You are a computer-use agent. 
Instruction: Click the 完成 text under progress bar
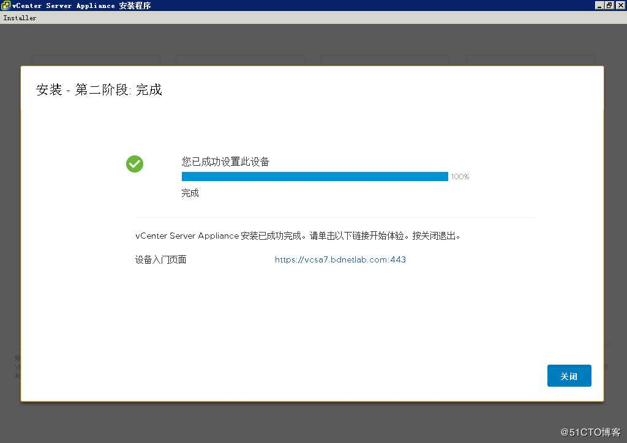click(x=190, y=193)
